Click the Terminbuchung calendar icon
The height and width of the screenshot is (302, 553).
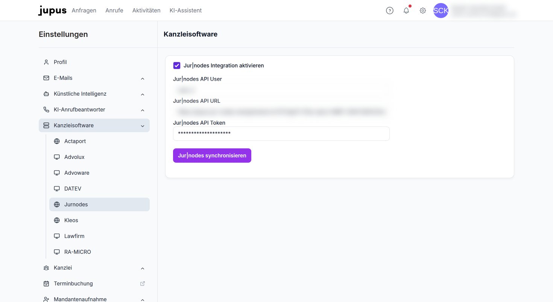tap(46, 284)
